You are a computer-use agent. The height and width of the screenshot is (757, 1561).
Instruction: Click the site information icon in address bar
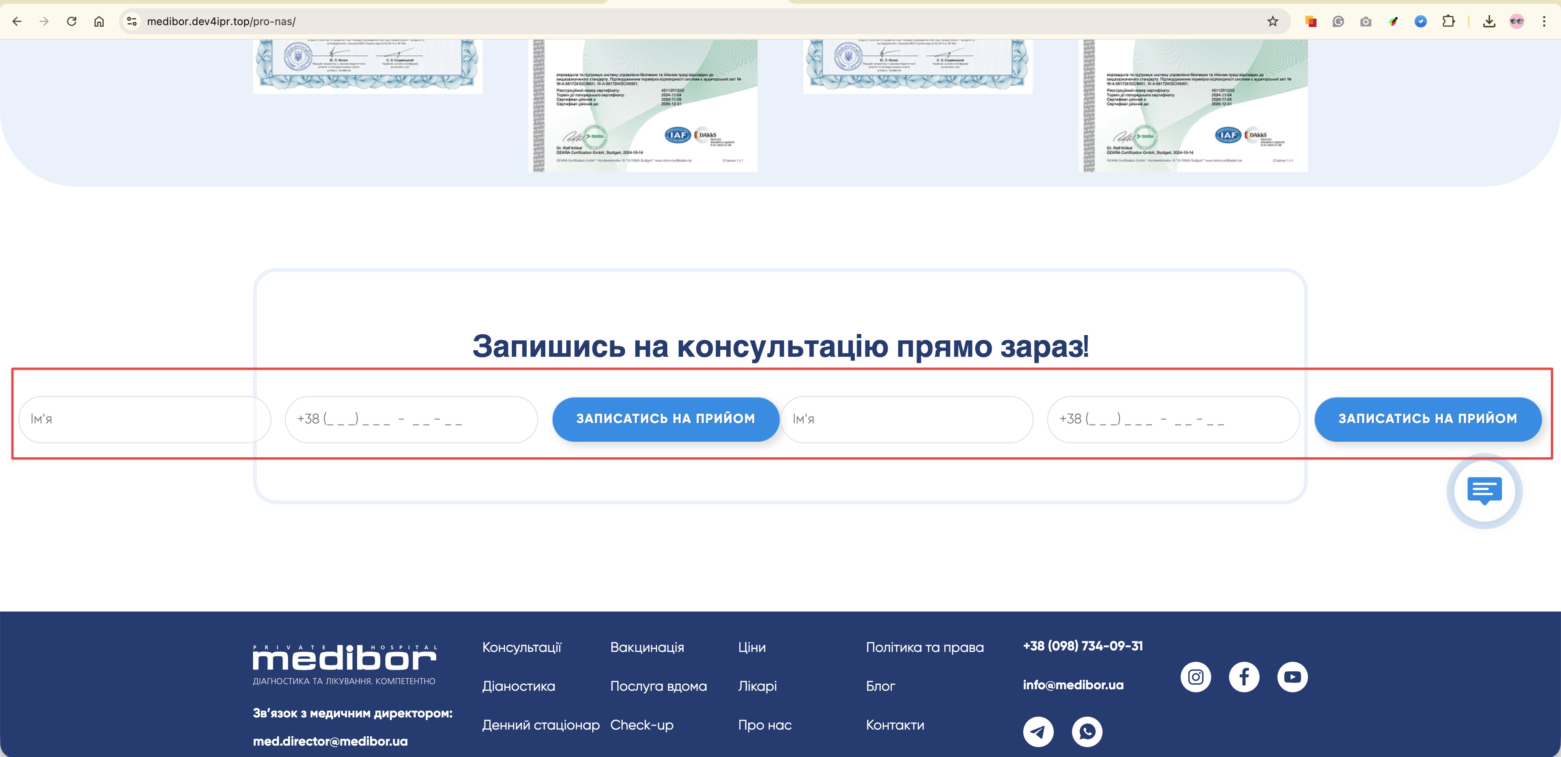(131, 22)
